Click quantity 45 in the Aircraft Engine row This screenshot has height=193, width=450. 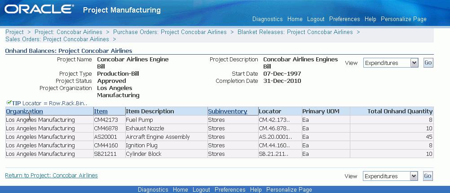429,137
